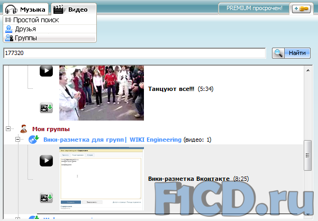Click the headphones icon on Музыка tab

tap(11, 10)
